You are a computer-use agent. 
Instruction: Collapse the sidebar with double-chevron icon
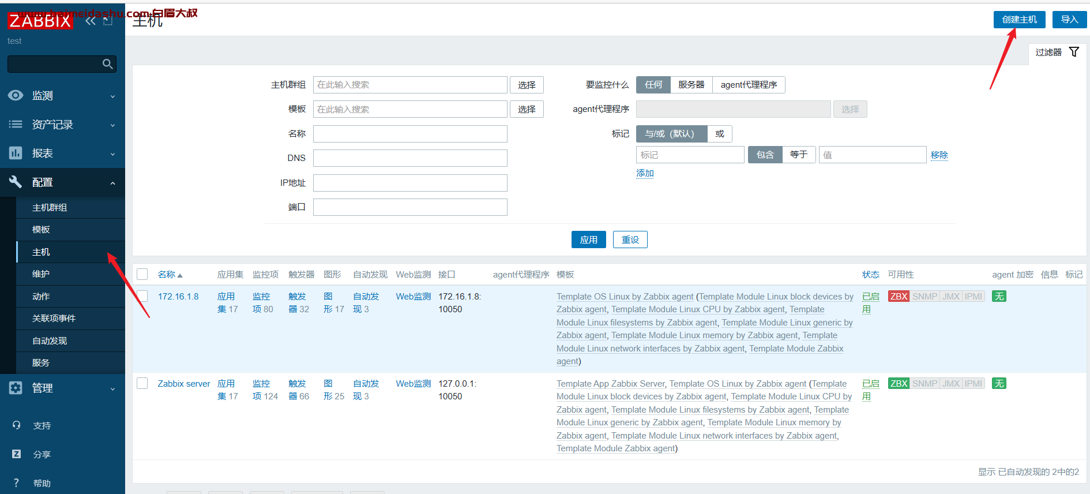91,21
